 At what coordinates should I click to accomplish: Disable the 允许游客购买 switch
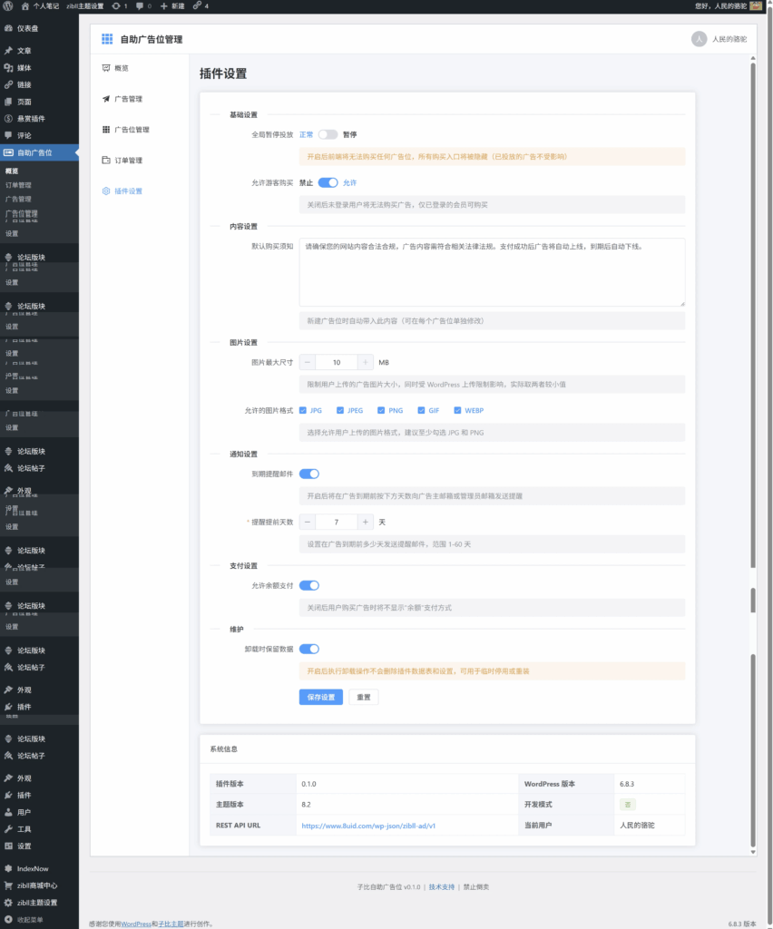(x=328, y=182)
